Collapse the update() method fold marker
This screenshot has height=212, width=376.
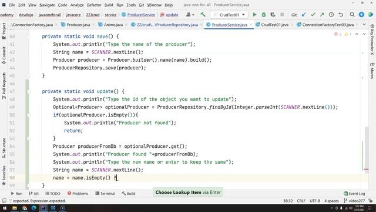coord(29,91)
